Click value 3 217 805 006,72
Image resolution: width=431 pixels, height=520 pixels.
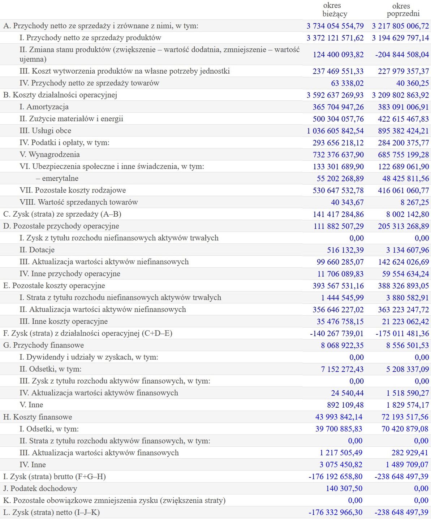tap(400, 26)
